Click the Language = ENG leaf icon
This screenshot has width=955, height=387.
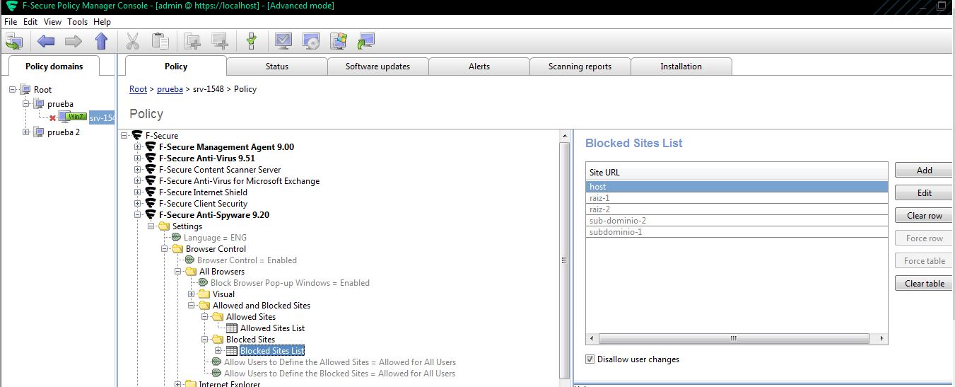tap(177, 238)
